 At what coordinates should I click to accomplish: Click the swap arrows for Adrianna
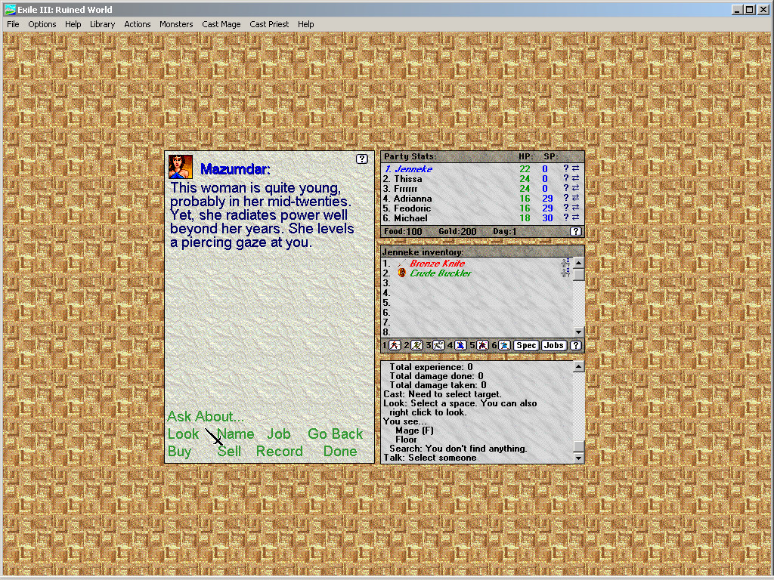click(x=575, y=199)
